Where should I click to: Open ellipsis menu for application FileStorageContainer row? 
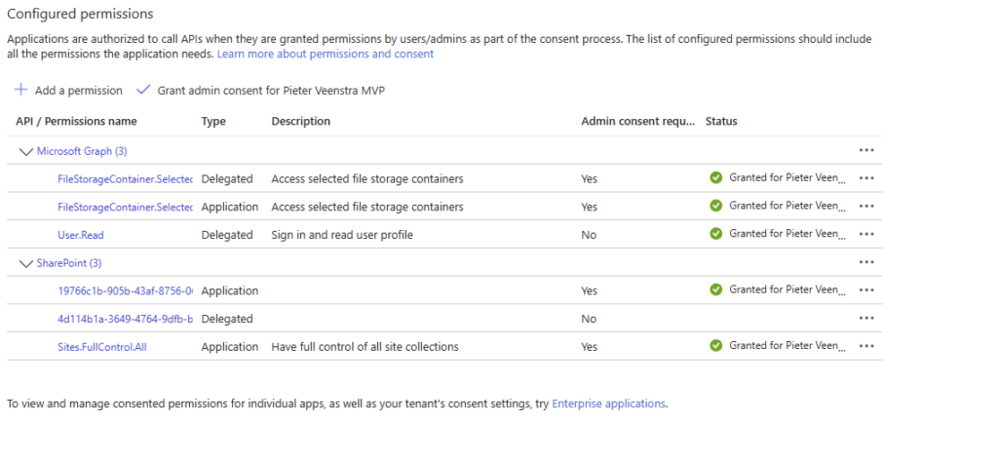[866, 207]
